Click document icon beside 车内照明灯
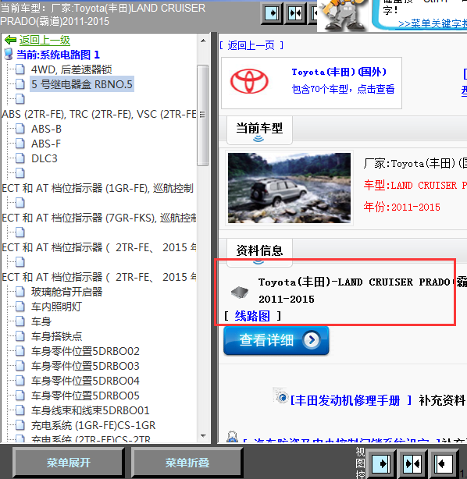Viewport: 467px width, 479px height. click(20, 307)
